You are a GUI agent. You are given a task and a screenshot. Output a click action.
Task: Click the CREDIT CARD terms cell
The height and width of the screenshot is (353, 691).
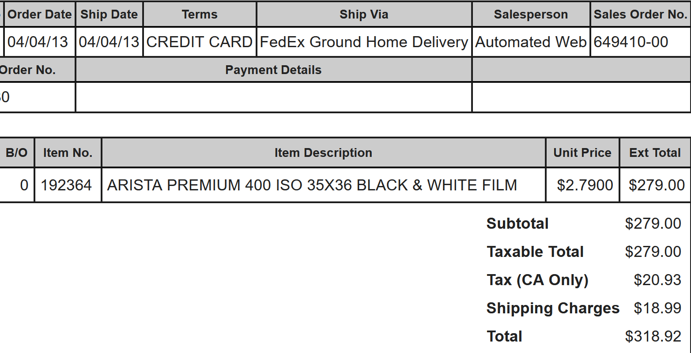200,42
